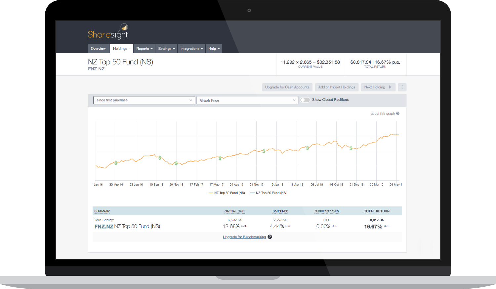
Task: Expand the Help menu
Action: click(214, 49)
